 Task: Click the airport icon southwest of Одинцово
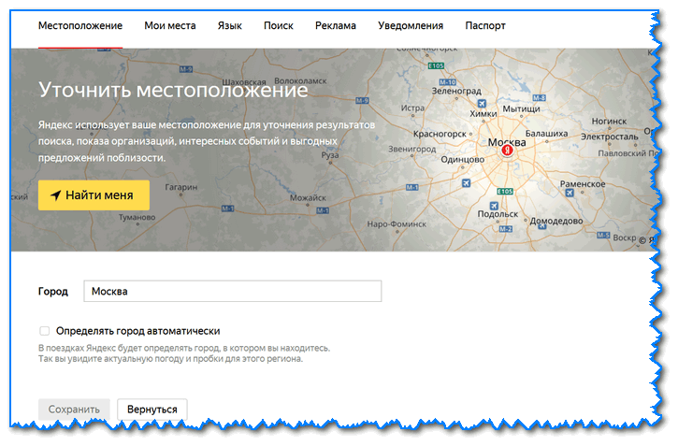click(466, 183)
